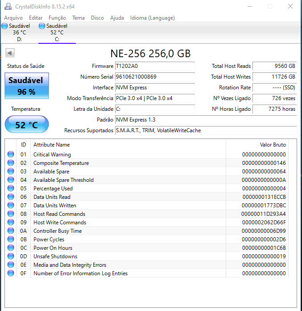Click the ID column header
Screen dimensions: 302x311
pos(23,145)
